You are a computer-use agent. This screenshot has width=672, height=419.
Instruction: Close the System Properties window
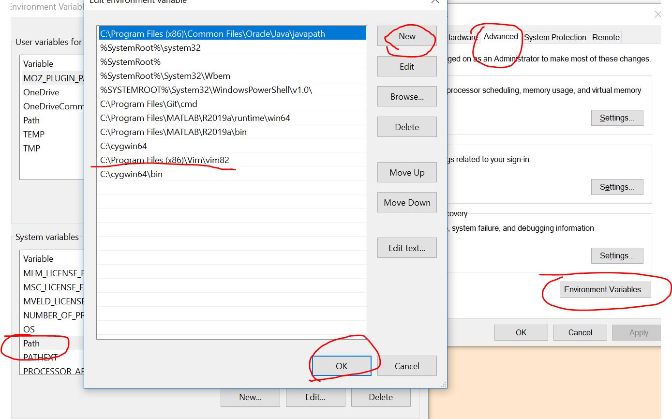coord(657,15)
